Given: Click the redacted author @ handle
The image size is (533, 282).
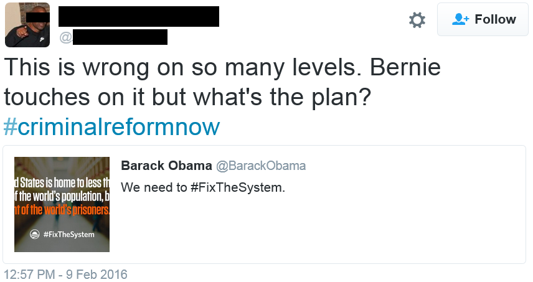Looking at the screenshot, I should click(118, 37).
